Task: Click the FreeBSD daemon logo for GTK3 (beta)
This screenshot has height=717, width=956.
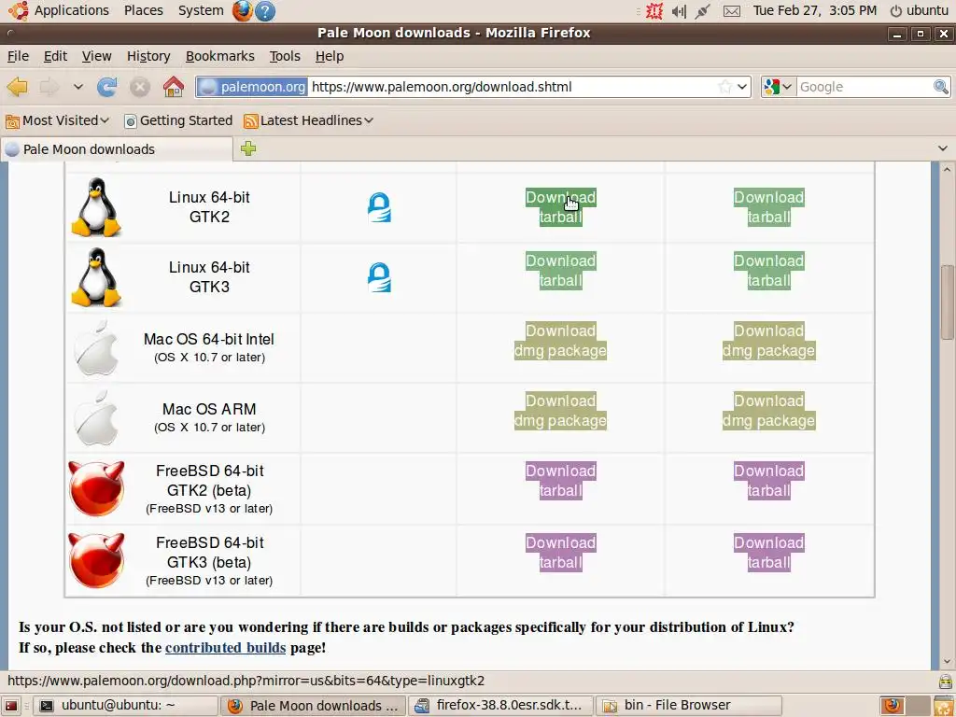Action: 96,560
